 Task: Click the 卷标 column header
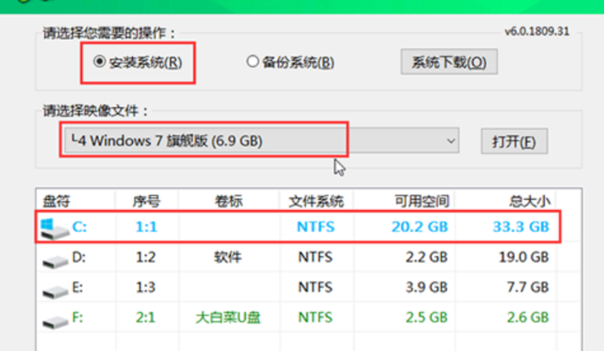[228, 201]
